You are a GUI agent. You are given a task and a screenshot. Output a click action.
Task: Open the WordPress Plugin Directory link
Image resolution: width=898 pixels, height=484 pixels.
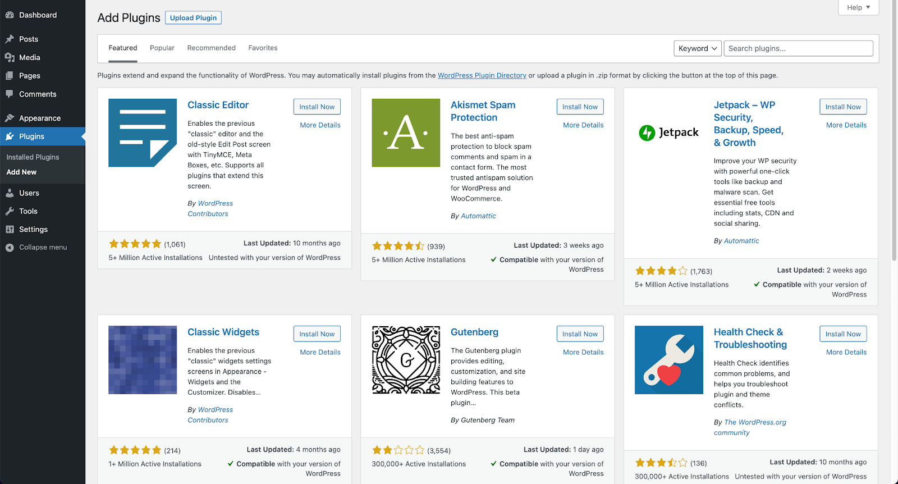(x=482, y=75)
